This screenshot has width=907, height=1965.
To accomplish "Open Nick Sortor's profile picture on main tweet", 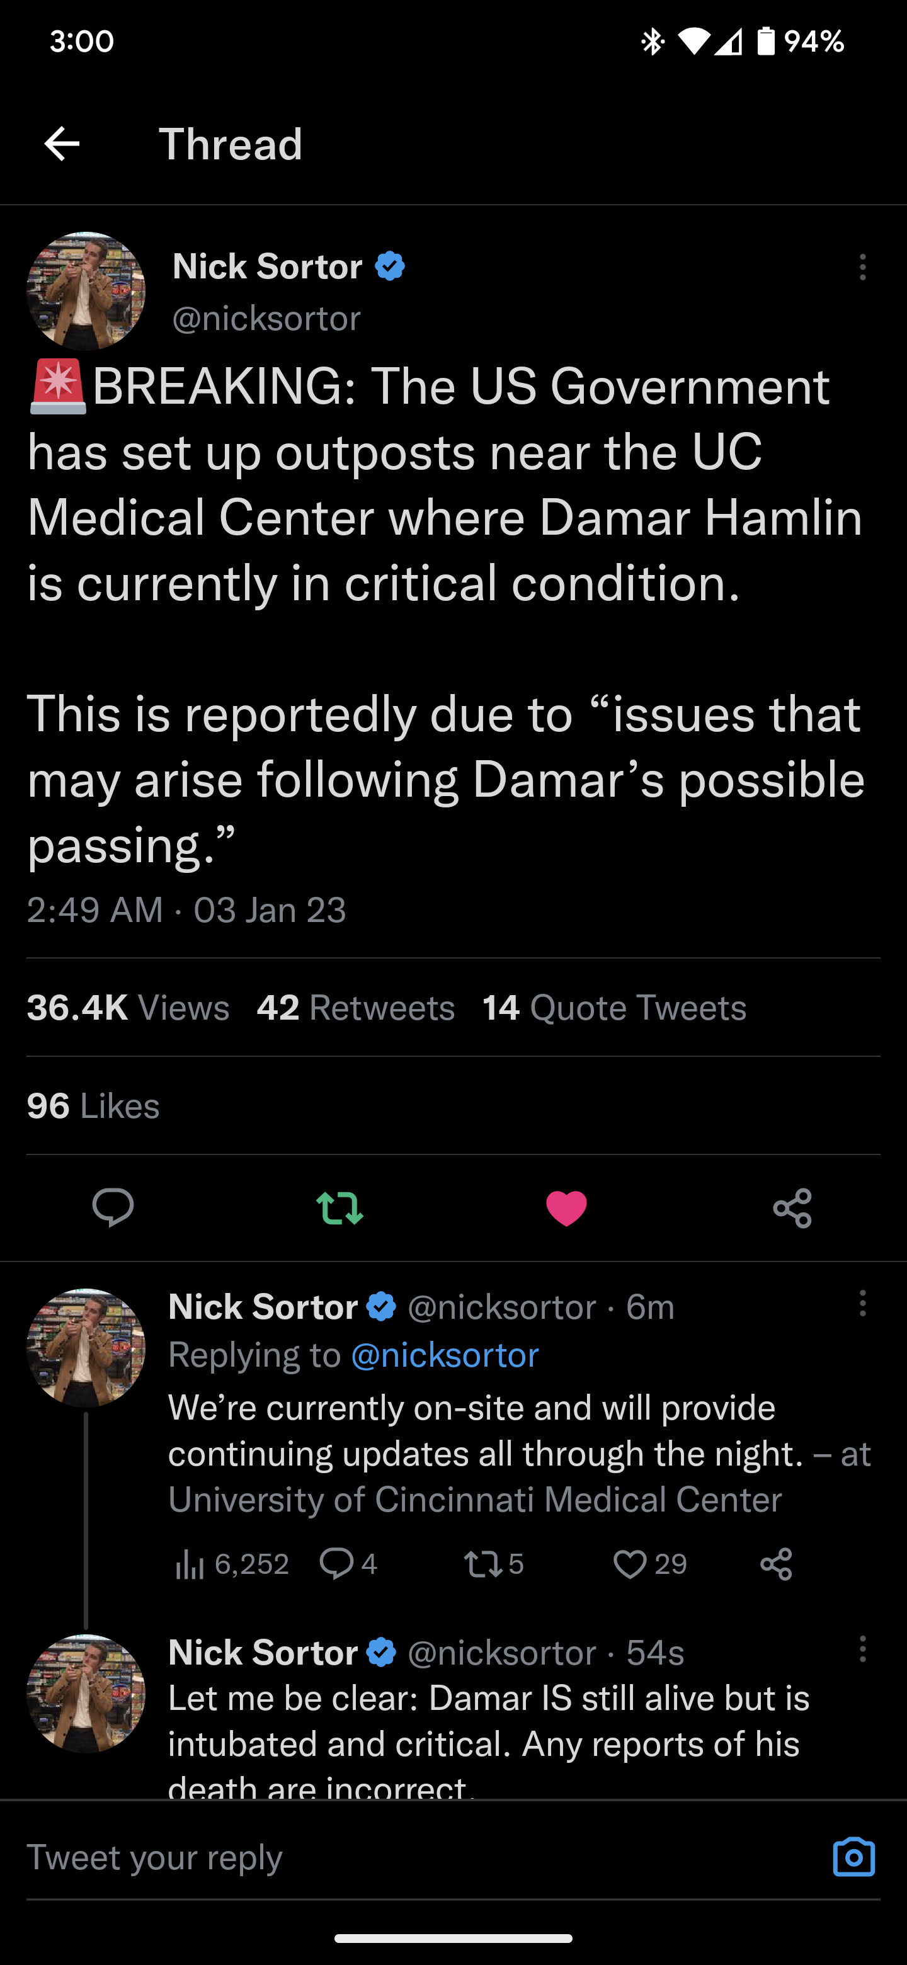I will (x=86, y=290).
